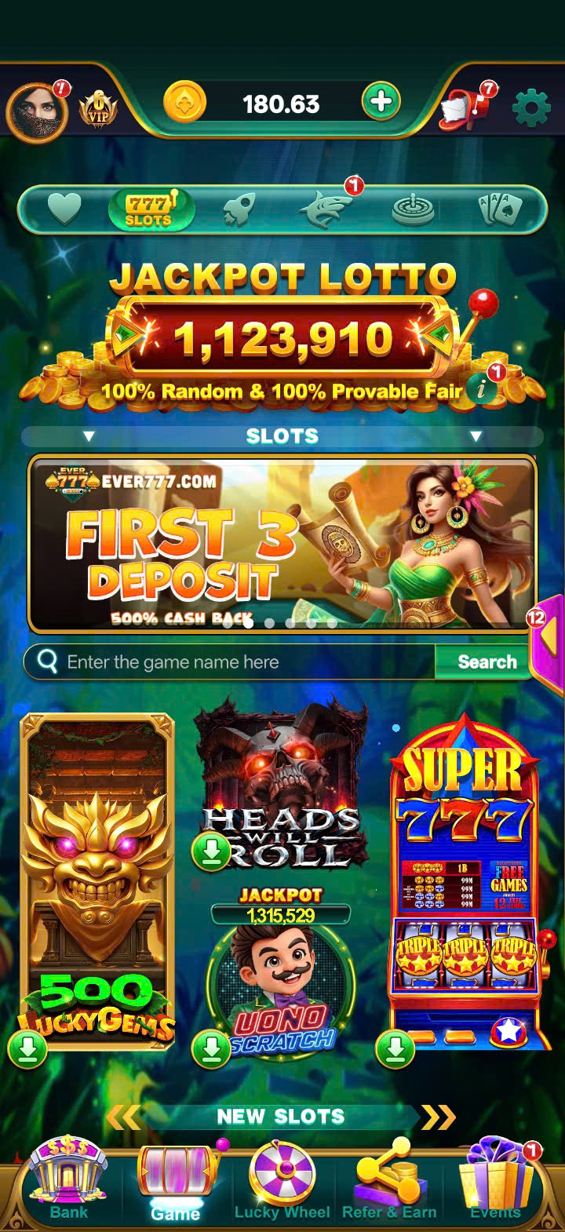Open the user profile avatar

click(x=36, y=112)
